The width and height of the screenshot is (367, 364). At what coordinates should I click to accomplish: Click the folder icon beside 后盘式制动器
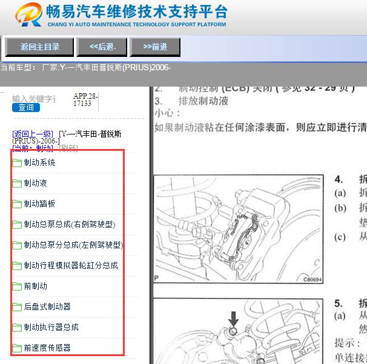(x=17, y=307)
